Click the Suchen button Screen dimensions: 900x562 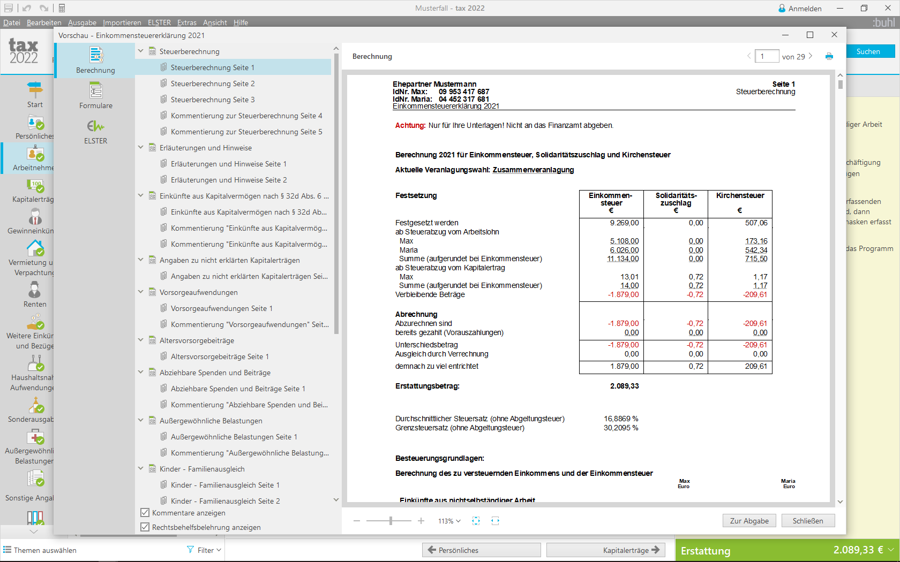coord(868,51)
